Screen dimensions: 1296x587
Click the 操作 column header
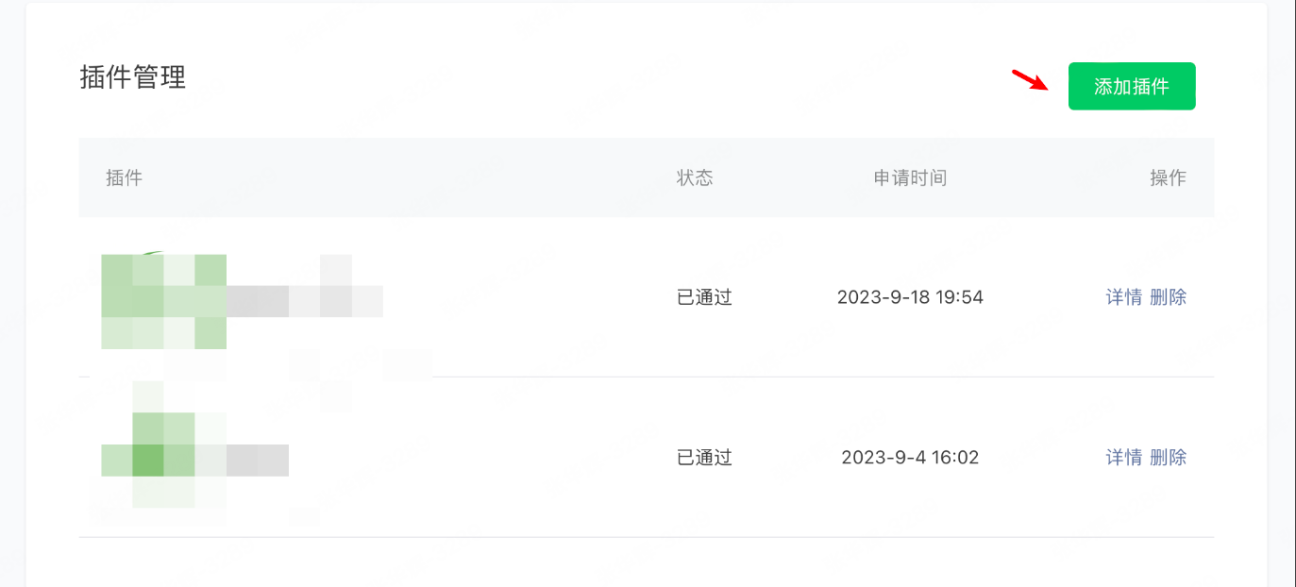(x=1169, y=177)
